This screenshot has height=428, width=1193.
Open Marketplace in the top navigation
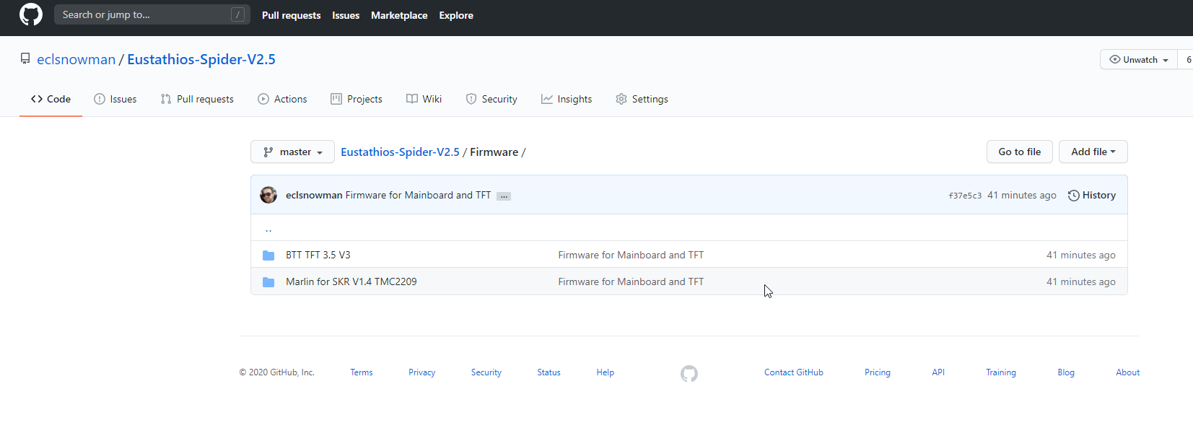(x=399, y=15)
